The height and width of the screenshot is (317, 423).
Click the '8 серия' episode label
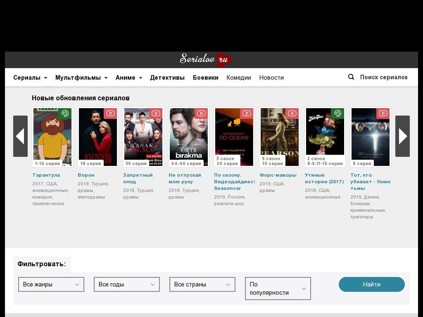362,163
